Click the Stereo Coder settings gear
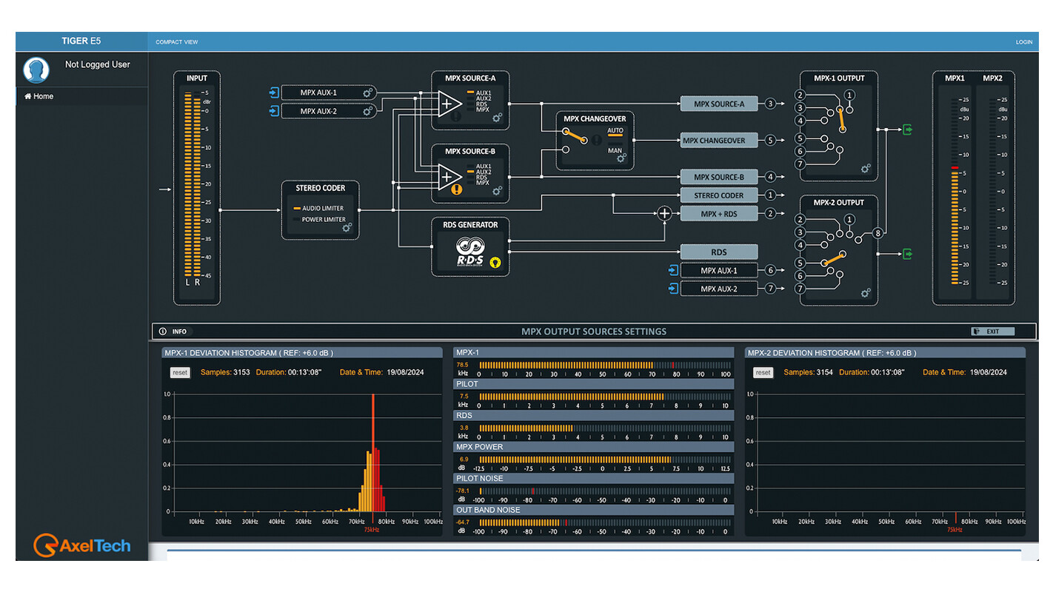 pyautogui.click(x=347, y=228)
